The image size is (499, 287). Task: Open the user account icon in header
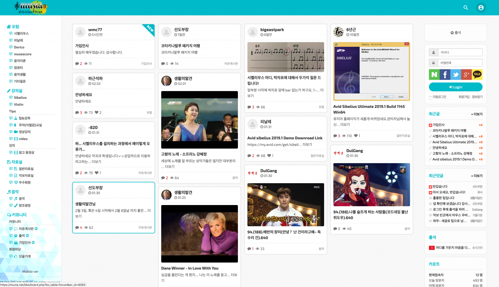pos(481,7)
